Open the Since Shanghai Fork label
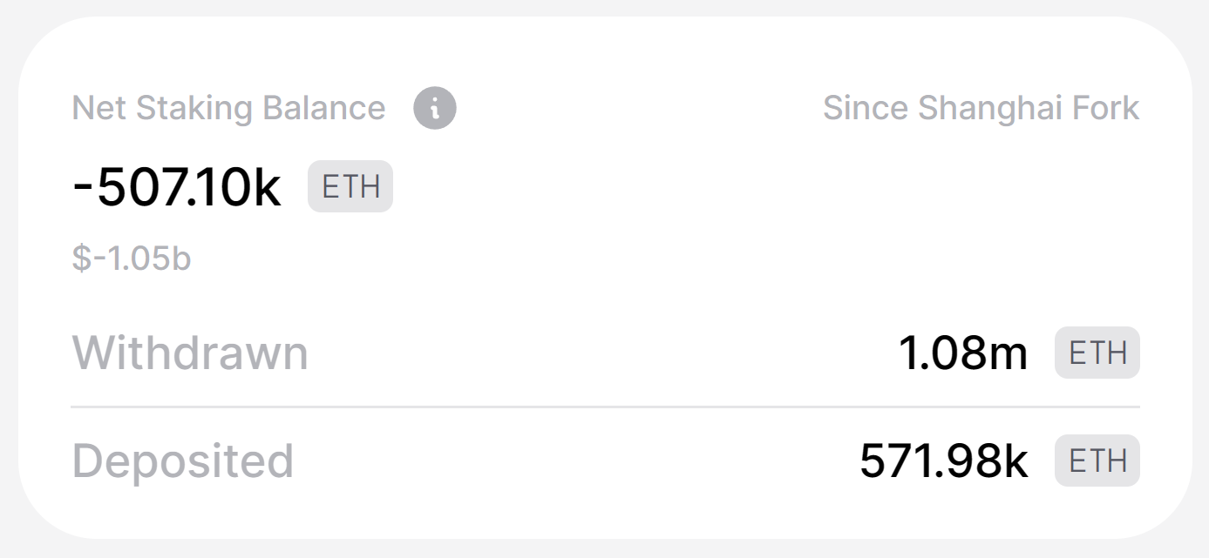Viewport: 1209px width, 558px height. 981,109
